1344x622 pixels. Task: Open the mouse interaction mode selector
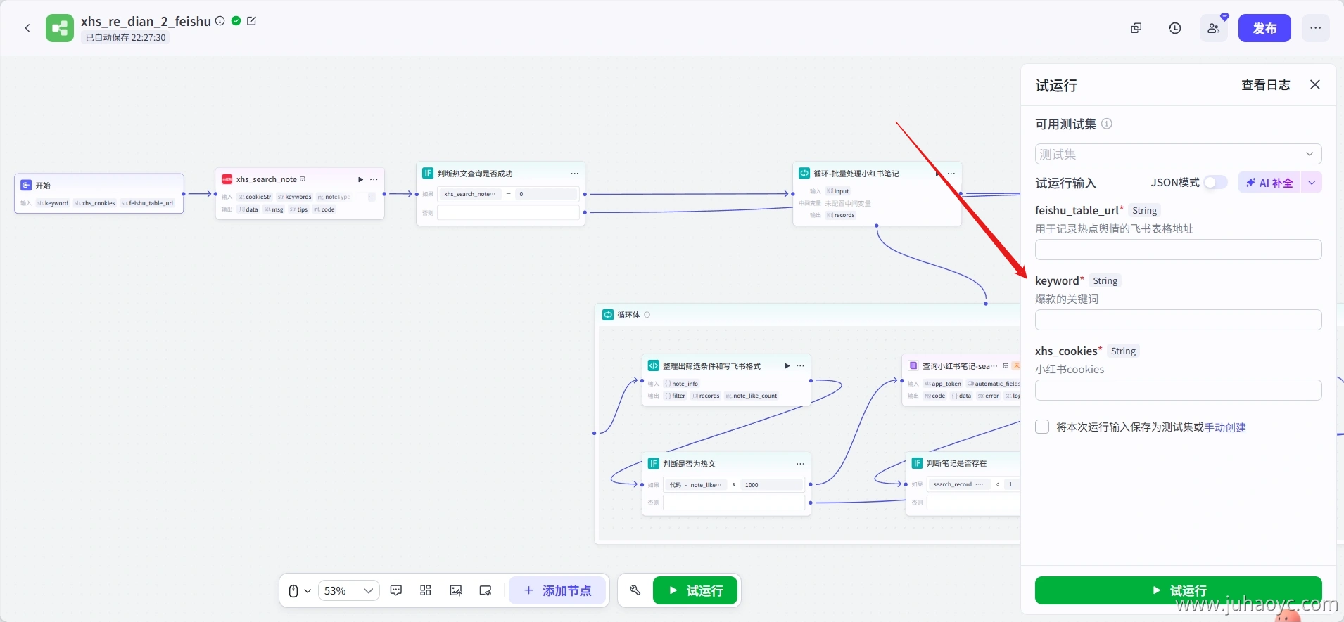pos(299,591)
